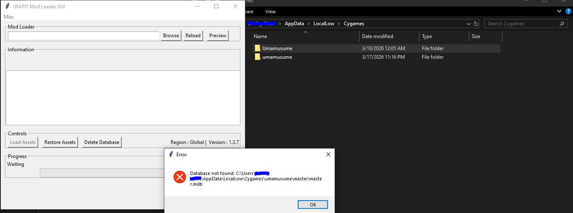573x213 pixels.
Task: Click the Reload button
Action: point(193,36)
